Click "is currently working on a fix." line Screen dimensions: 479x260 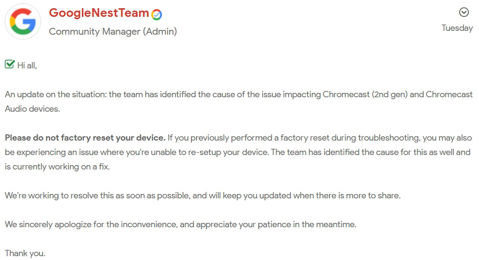click(57, 167)
